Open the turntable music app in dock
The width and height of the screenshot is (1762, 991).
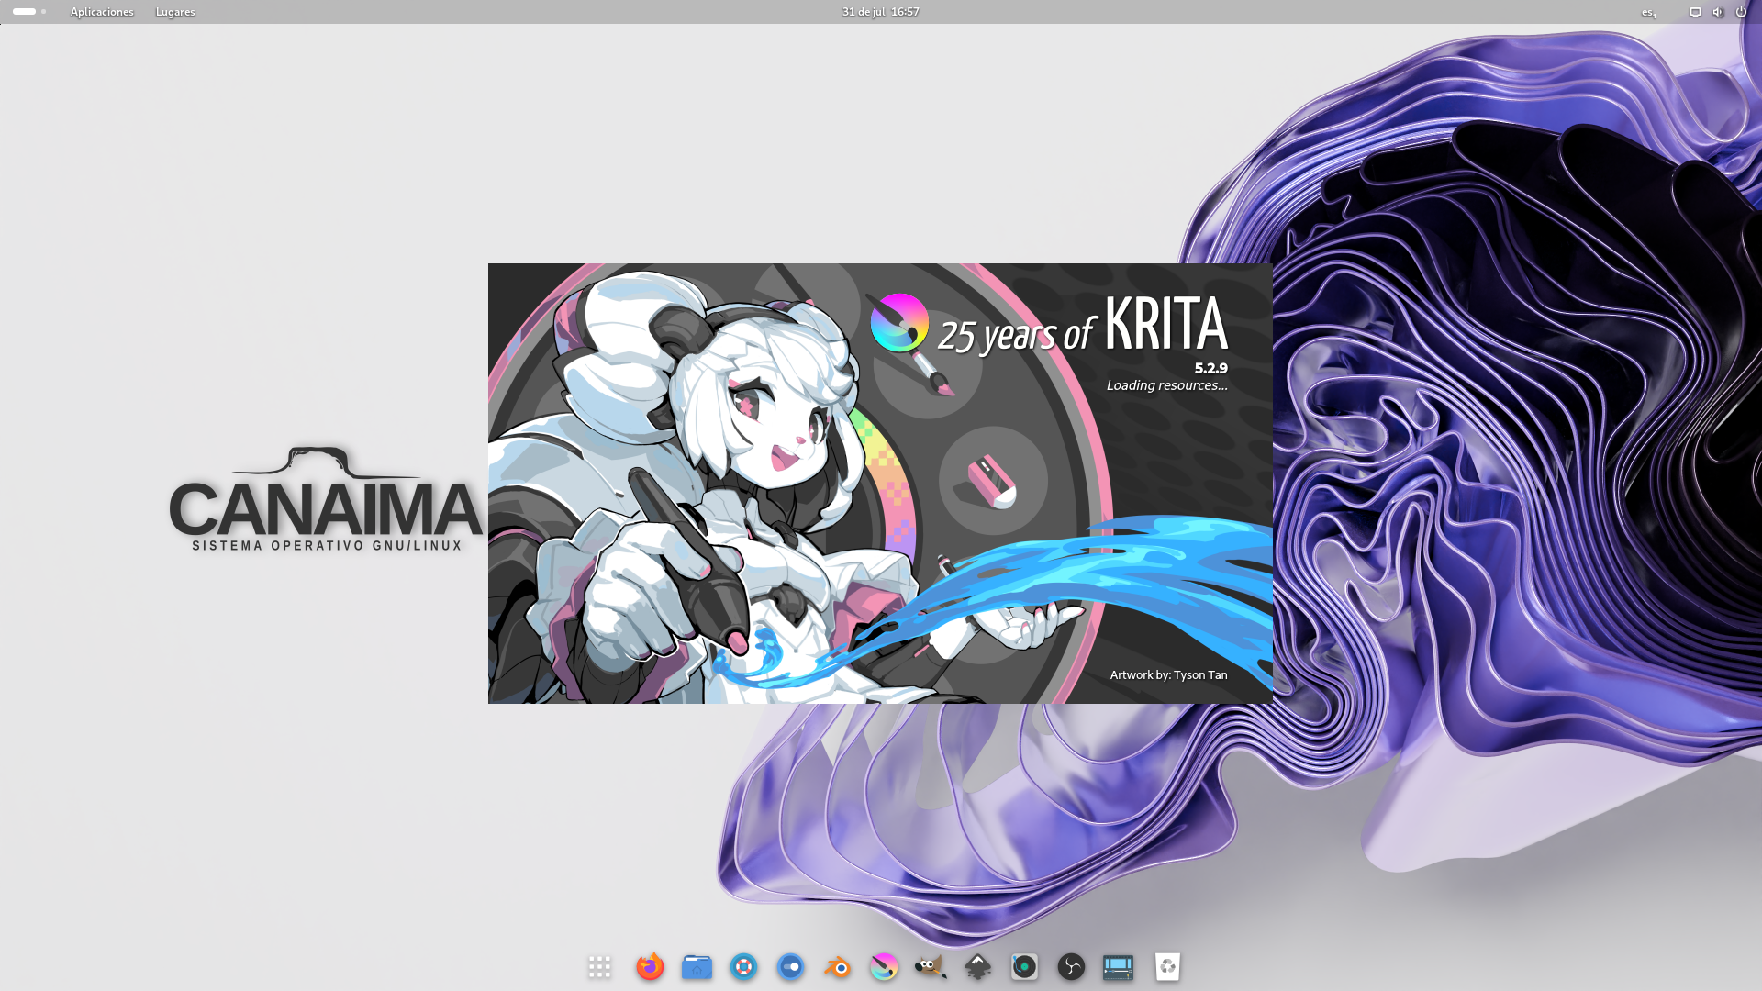tap(1024, 966)
